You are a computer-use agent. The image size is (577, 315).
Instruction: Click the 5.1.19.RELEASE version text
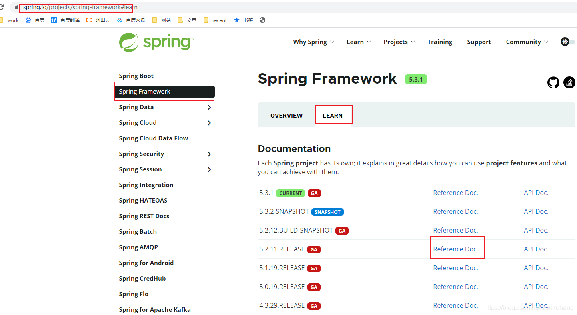[x=282, y=268]
